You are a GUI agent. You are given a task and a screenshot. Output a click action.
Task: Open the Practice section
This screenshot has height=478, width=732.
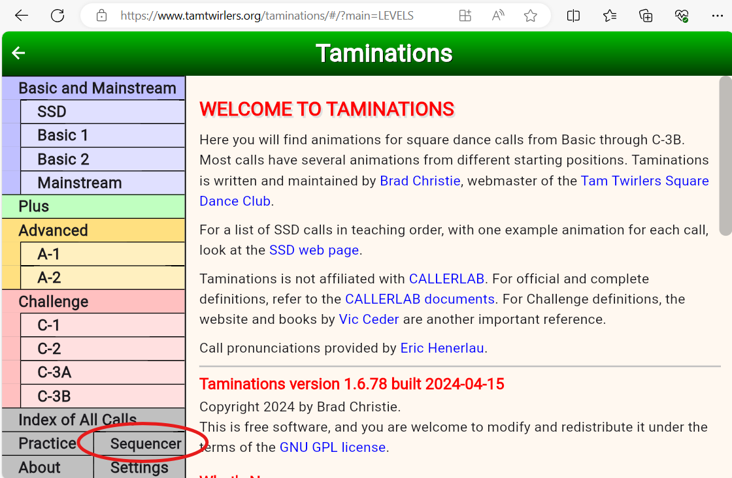[x=48, y=443]
